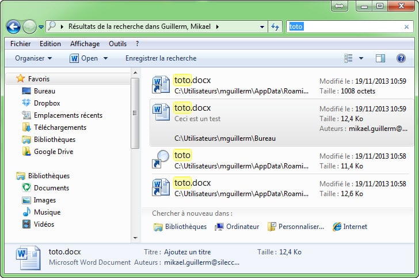Click the navigation pane scroll down arrow
The width and height of the screenshot is (419, 278).
pos(135,238)
